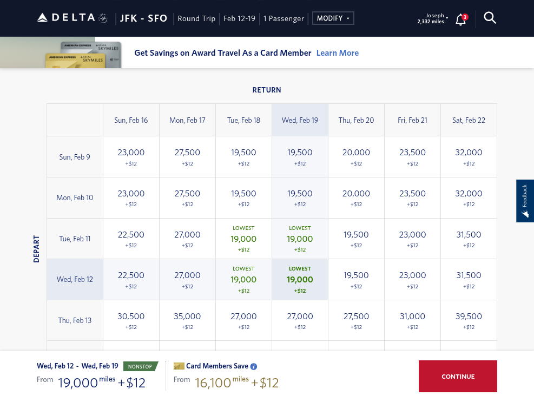
Task: Click the Feb 12-19 dates in header
Action: click(240, 18)
